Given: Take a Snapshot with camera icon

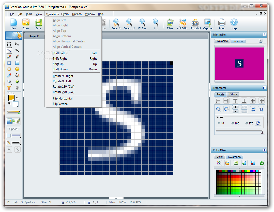Looking at the screenshot, I should click(x=195, y=24).
